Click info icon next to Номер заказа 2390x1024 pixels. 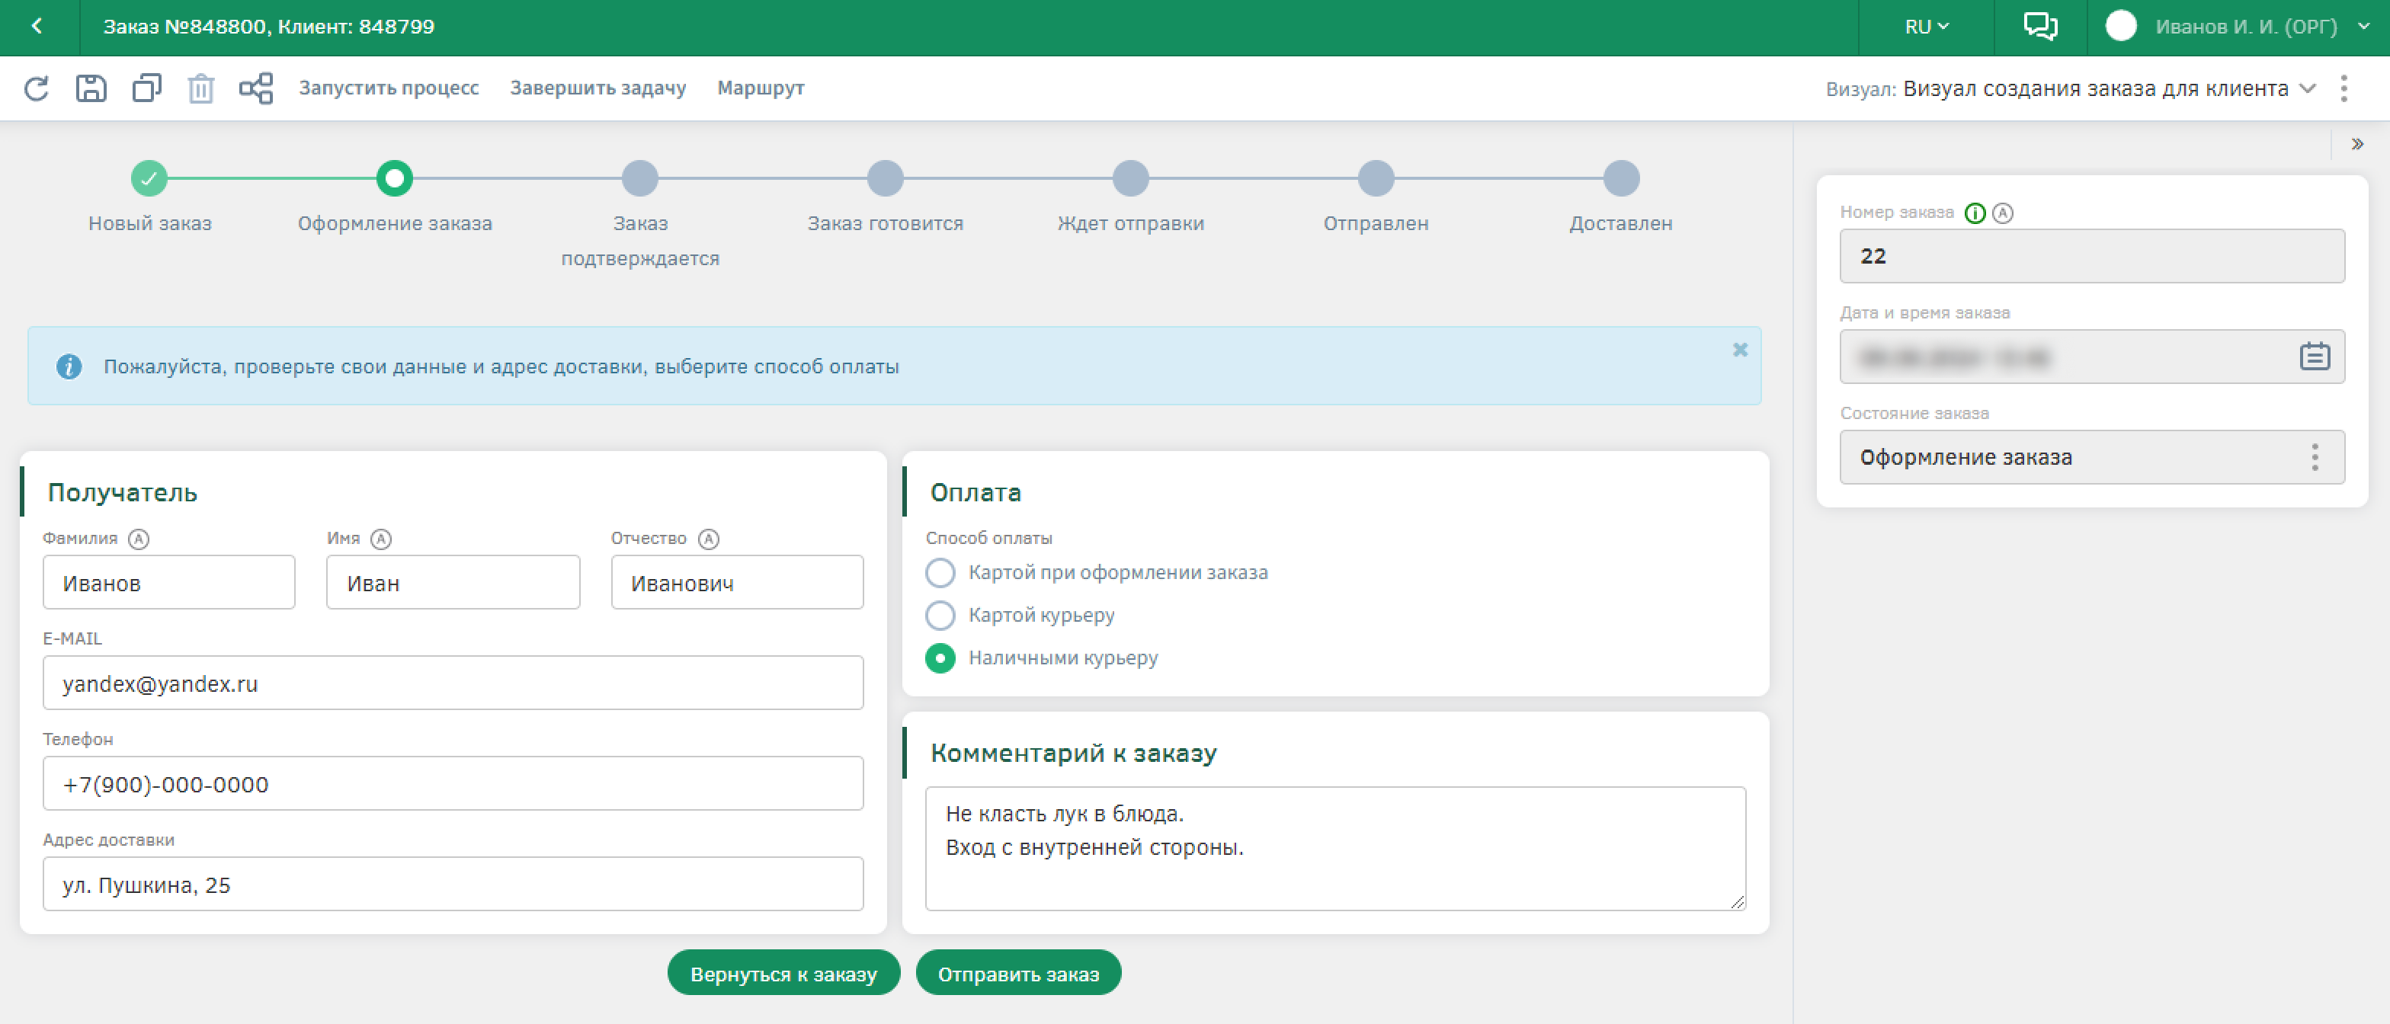tap(1975, 213)
